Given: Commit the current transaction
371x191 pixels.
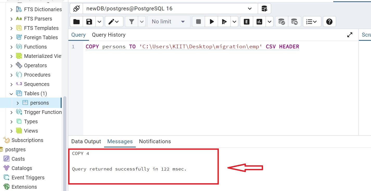Looking at the screenshot, I should pyautogui.click(x=281, y=22).
